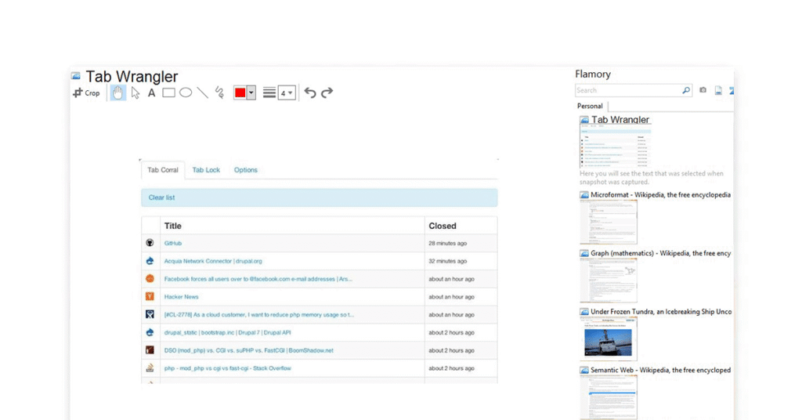
Task: Select the Graph (mathematics) snapshot thumbnail
Action: pyautogui.click(x=609, y=280)
